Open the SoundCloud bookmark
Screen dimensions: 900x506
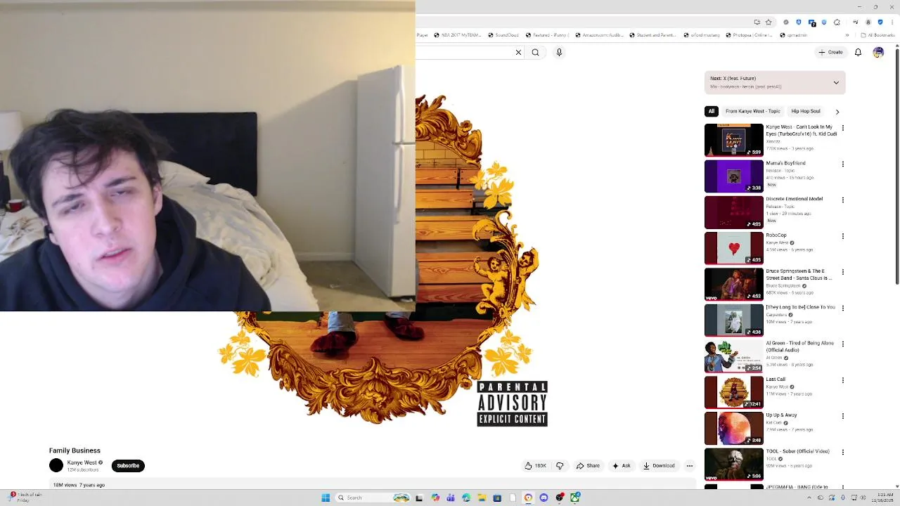tap(503, 35)
